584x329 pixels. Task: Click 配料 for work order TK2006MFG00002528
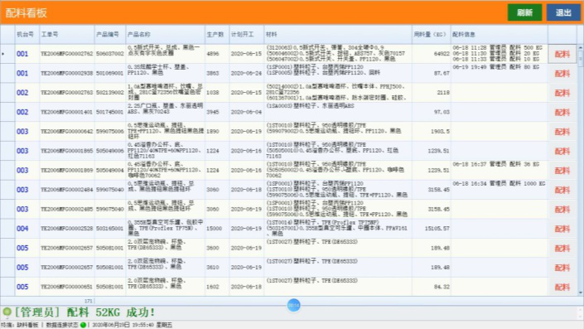pyautogui.click(x=562, y=229)
